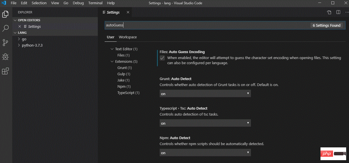Click the EXPLORER panel header
349x163 pixels.
[25, 12]
